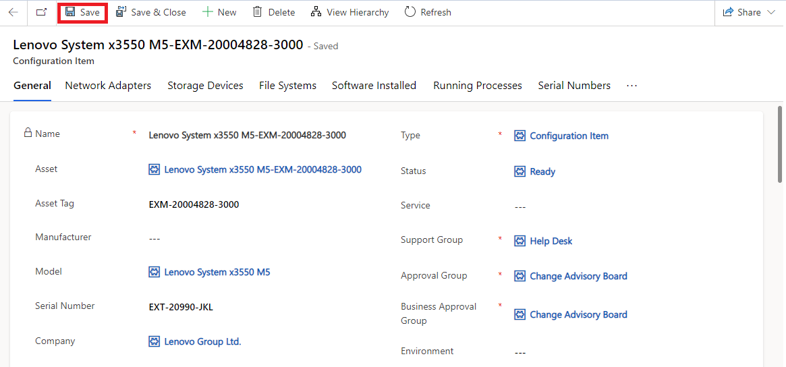This screenshot has height=367, width=786.
Task: Click the Asset Tag field EXM-20004828-3000
Action: 194,204
